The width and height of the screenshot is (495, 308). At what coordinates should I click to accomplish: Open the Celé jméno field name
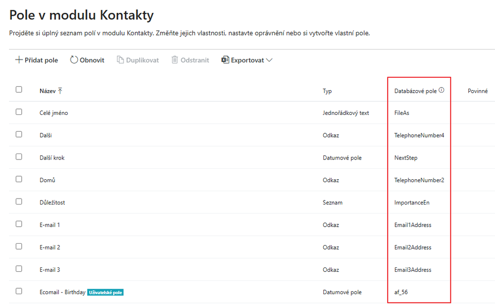click(53, 113)
